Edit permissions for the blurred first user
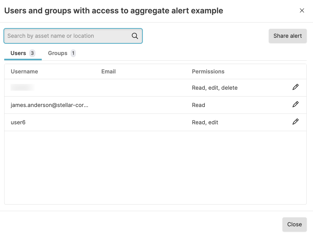This screenshot has height=236, width=313. coord(295,87)
